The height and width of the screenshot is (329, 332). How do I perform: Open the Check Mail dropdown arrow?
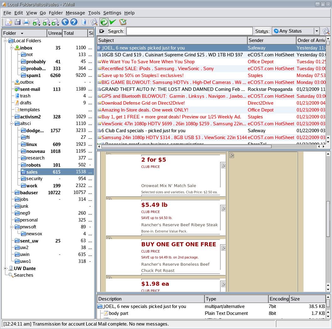tap(39, 25)
